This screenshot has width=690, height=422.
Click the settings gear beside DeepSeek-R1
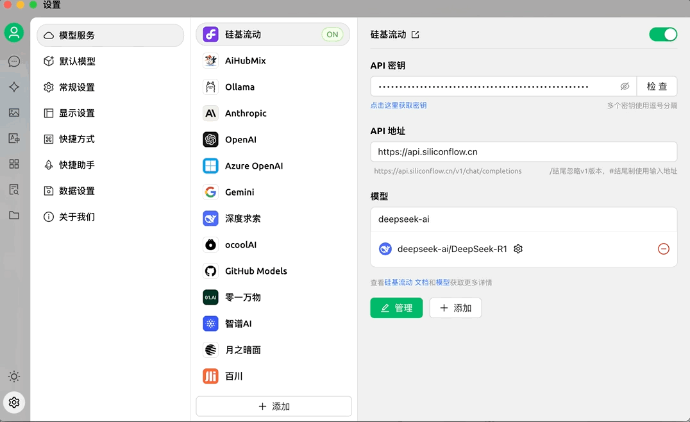tap(518, 249)
